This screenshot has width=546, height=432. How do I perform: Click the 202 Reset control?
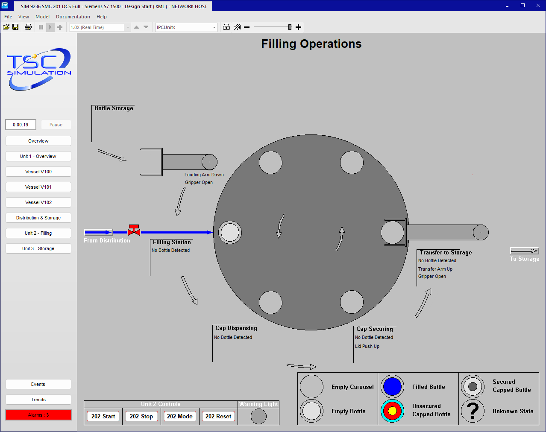point(218,416)
